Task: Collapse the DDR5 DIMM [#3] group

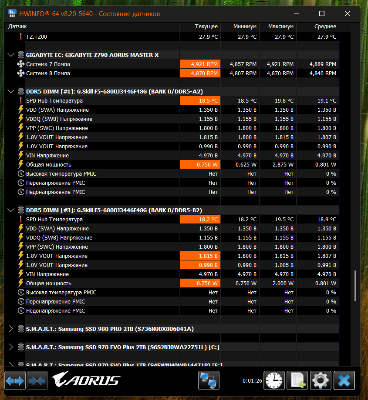Action: tap(11, 210)
